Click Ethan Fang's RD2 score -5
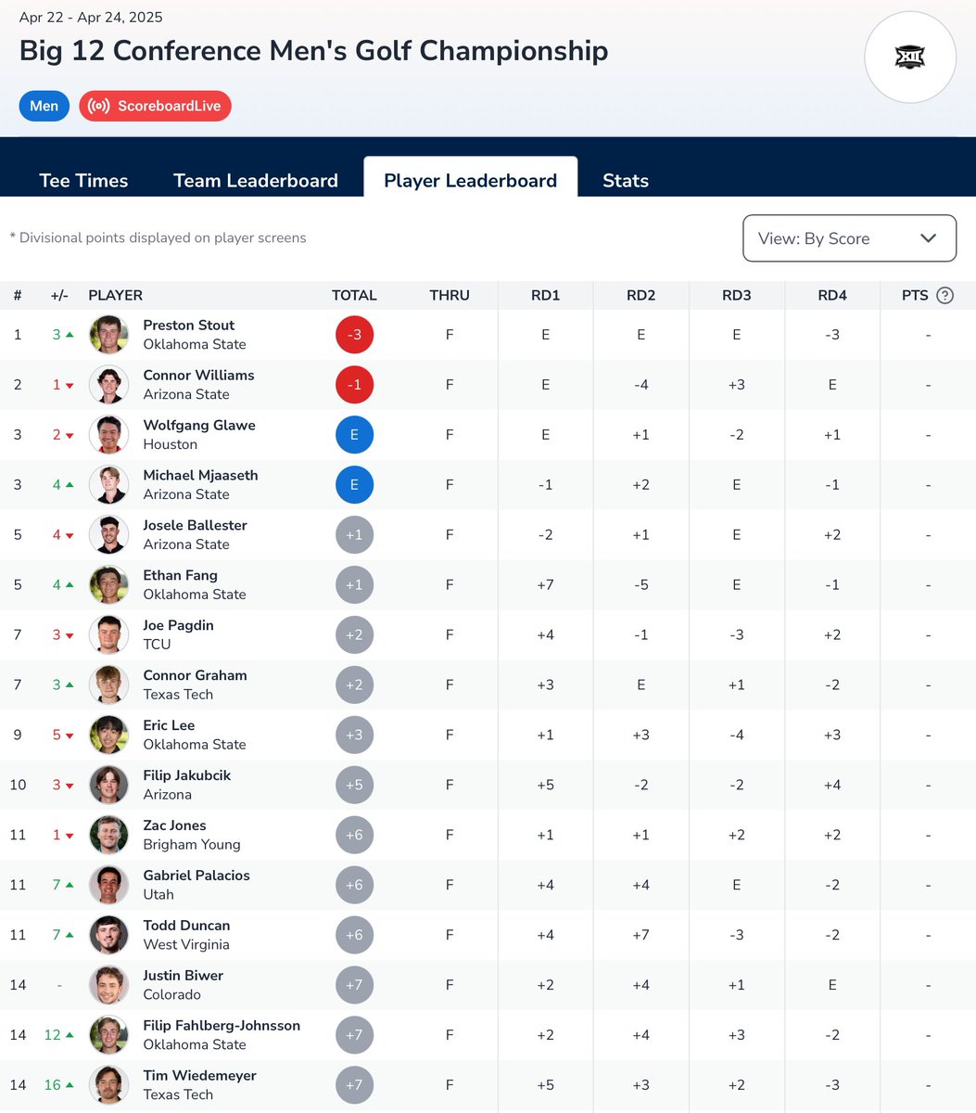Screen dimensions: 976x1113 (x=640, y=585)
